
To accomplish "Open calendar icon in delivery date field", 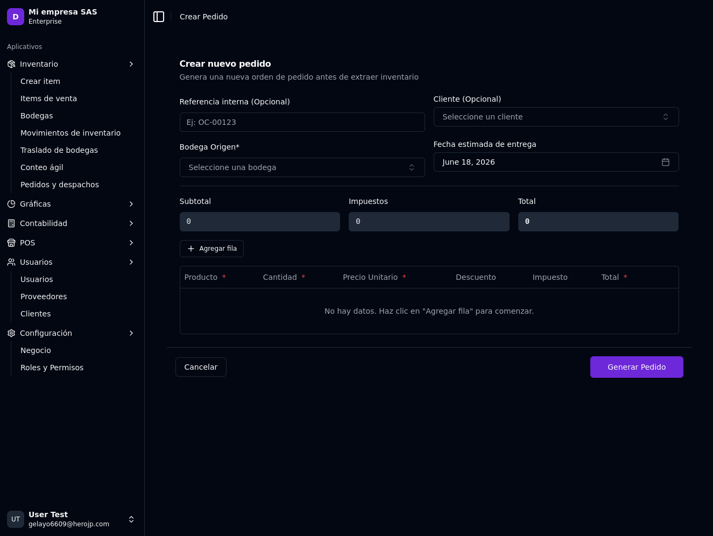I will [666, 162].
